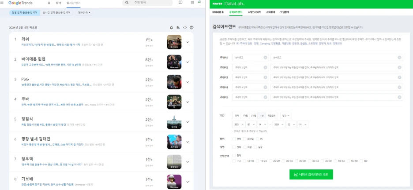
Task: Click the 네이버 검색 데이터 조회 button
Action: coord(311,174)
